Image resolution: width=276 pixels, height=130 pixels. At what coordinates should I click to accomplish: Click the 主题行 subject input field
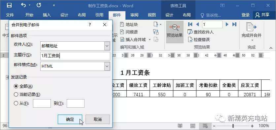coord(75,56)
